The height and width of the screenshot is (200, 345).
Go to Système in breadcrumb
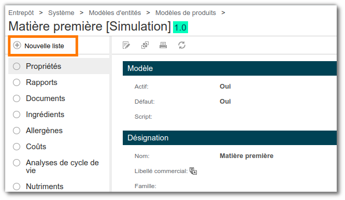61,13
